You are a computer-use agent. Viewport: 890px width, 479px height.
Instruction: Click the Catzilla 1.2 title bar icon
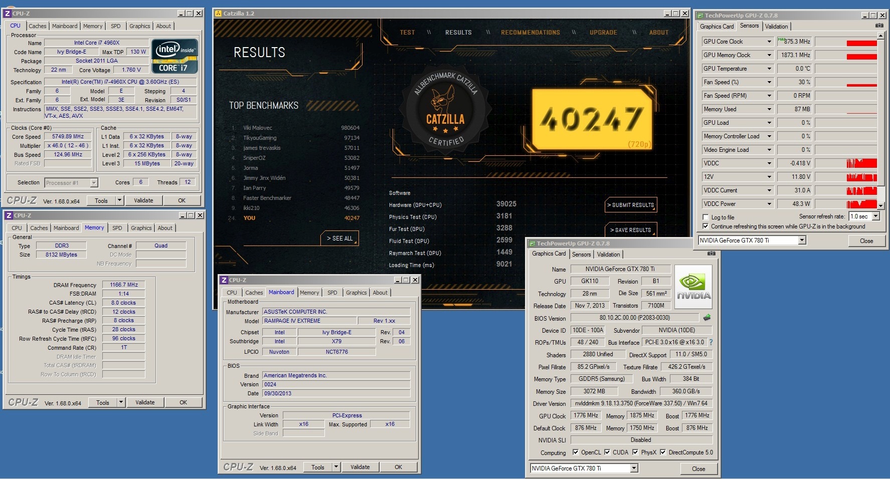pyautogui.click(x=218, y=14)
